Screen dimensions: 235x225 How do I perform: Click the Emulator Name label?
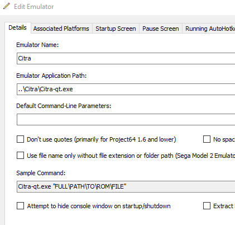pyautogui.click(x=37, y=45)
